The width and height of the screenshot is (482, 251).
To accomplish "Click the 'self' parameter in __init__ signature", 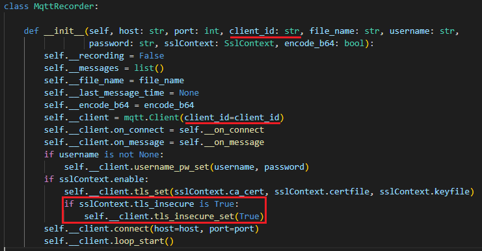I will pos(99,31).
